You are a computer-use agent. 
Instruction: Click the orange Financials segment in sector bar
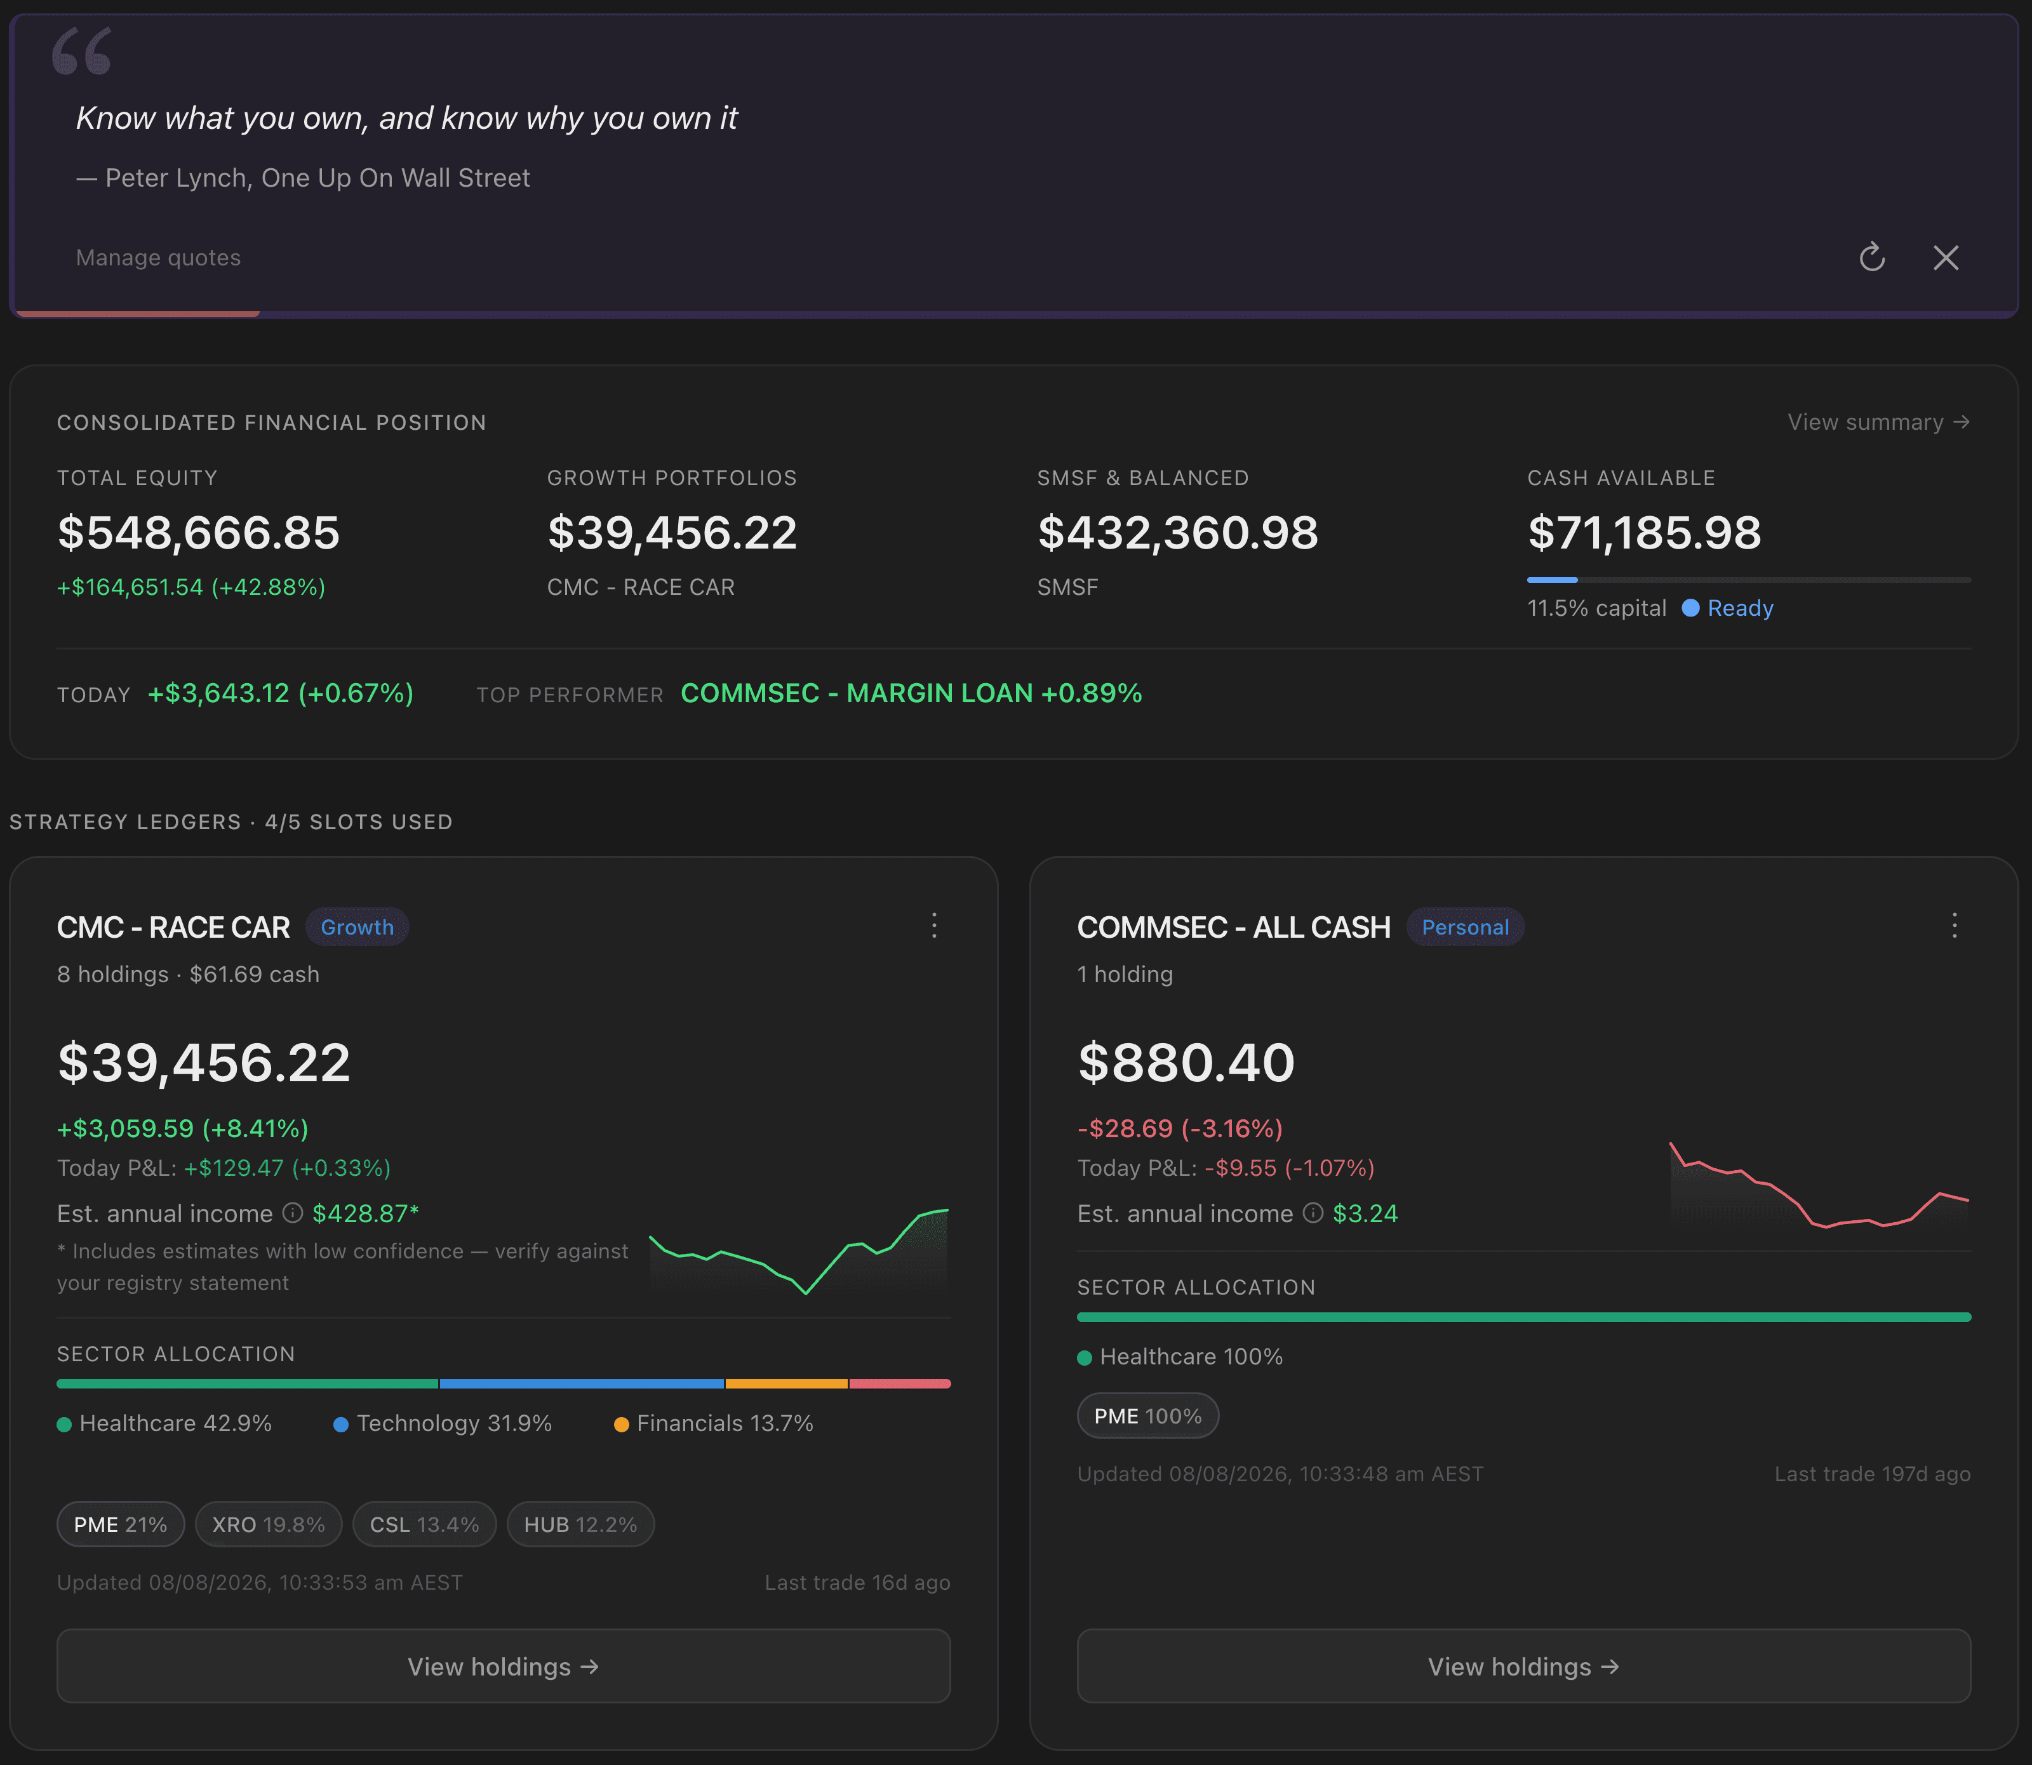(786, 1384)
